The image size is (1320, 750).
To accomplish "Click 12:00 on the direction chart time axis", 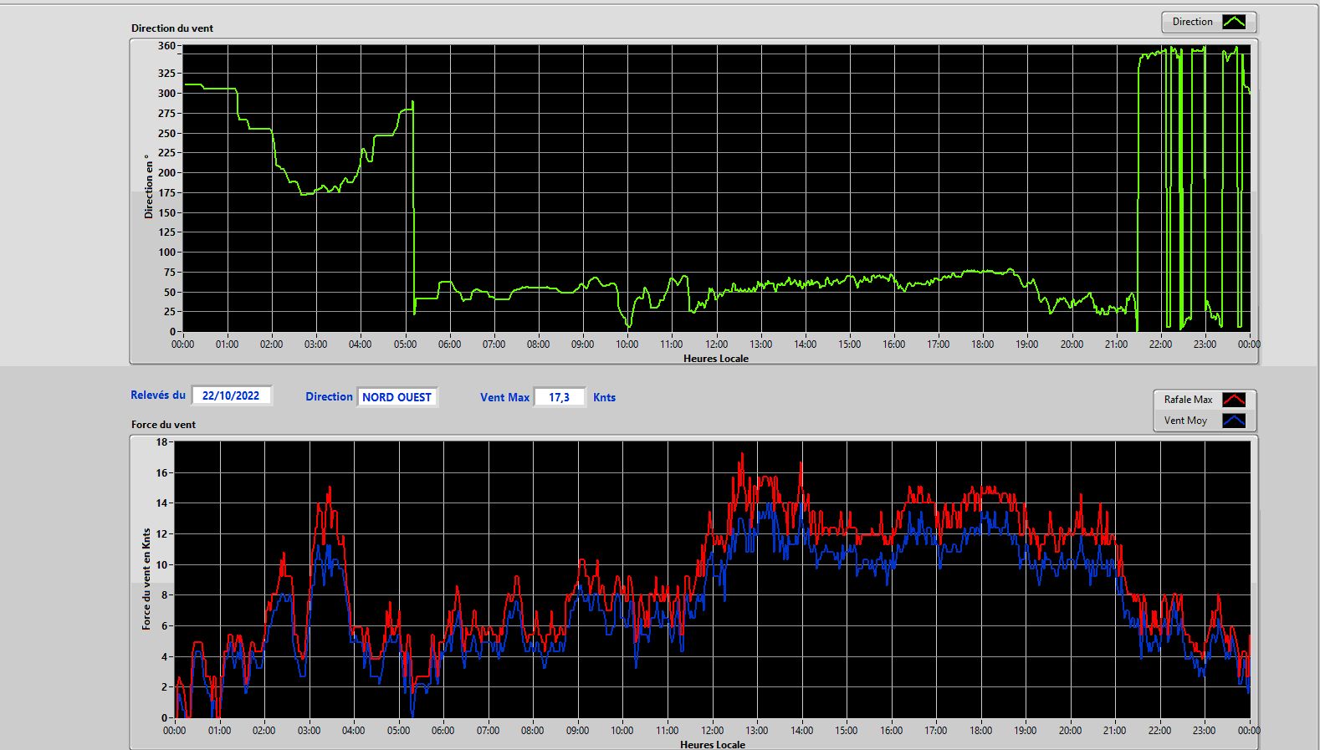I will coord(716,344).
